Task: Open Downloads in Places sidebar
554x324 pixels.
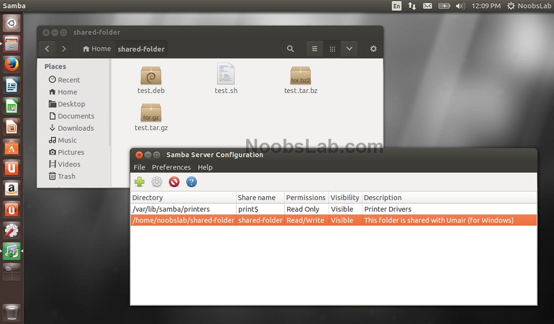Action: pyautogui.click(x=71, y=128)
